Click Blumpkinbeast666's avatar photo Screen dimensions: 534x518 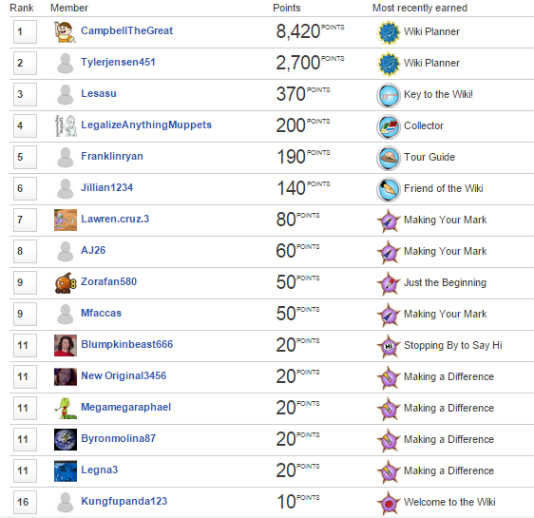click(x=66, y=345)
